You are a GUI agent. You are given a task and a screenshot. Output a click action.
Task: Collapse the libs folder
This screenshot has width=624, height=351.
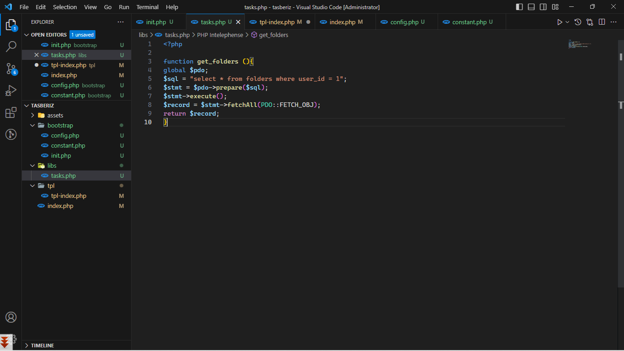pos(32,165)
